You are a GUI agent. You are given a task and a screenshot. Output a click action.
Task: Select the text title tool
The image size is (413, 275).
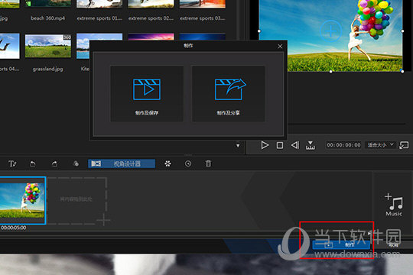click(x=12, y=163)
